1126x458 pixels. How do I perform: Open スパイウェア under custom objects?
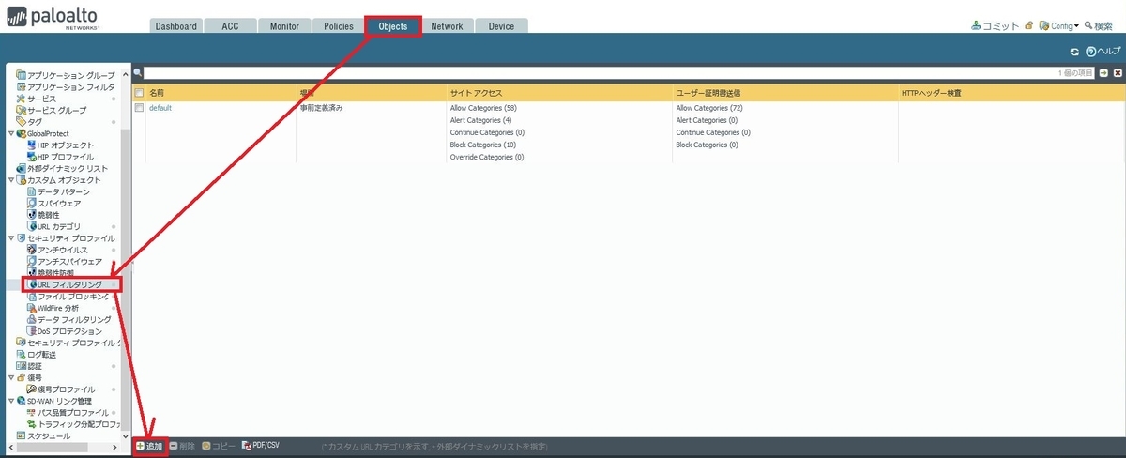coord(53,203)
